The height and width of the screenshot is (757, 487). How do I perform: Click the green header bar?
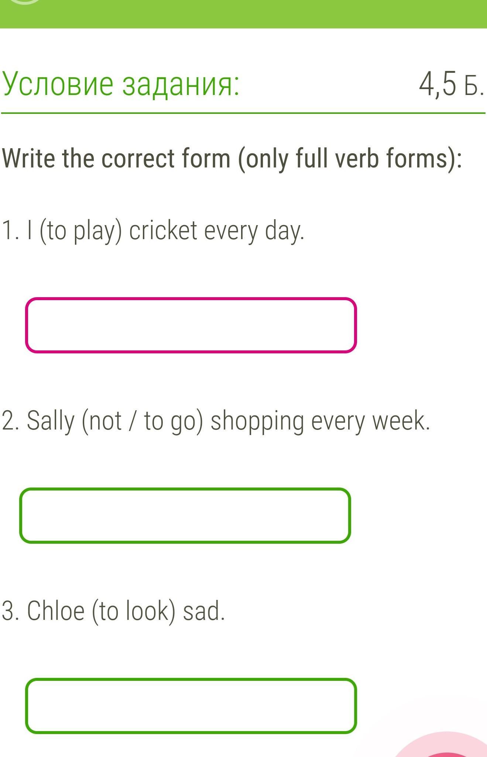click(243, 14)
